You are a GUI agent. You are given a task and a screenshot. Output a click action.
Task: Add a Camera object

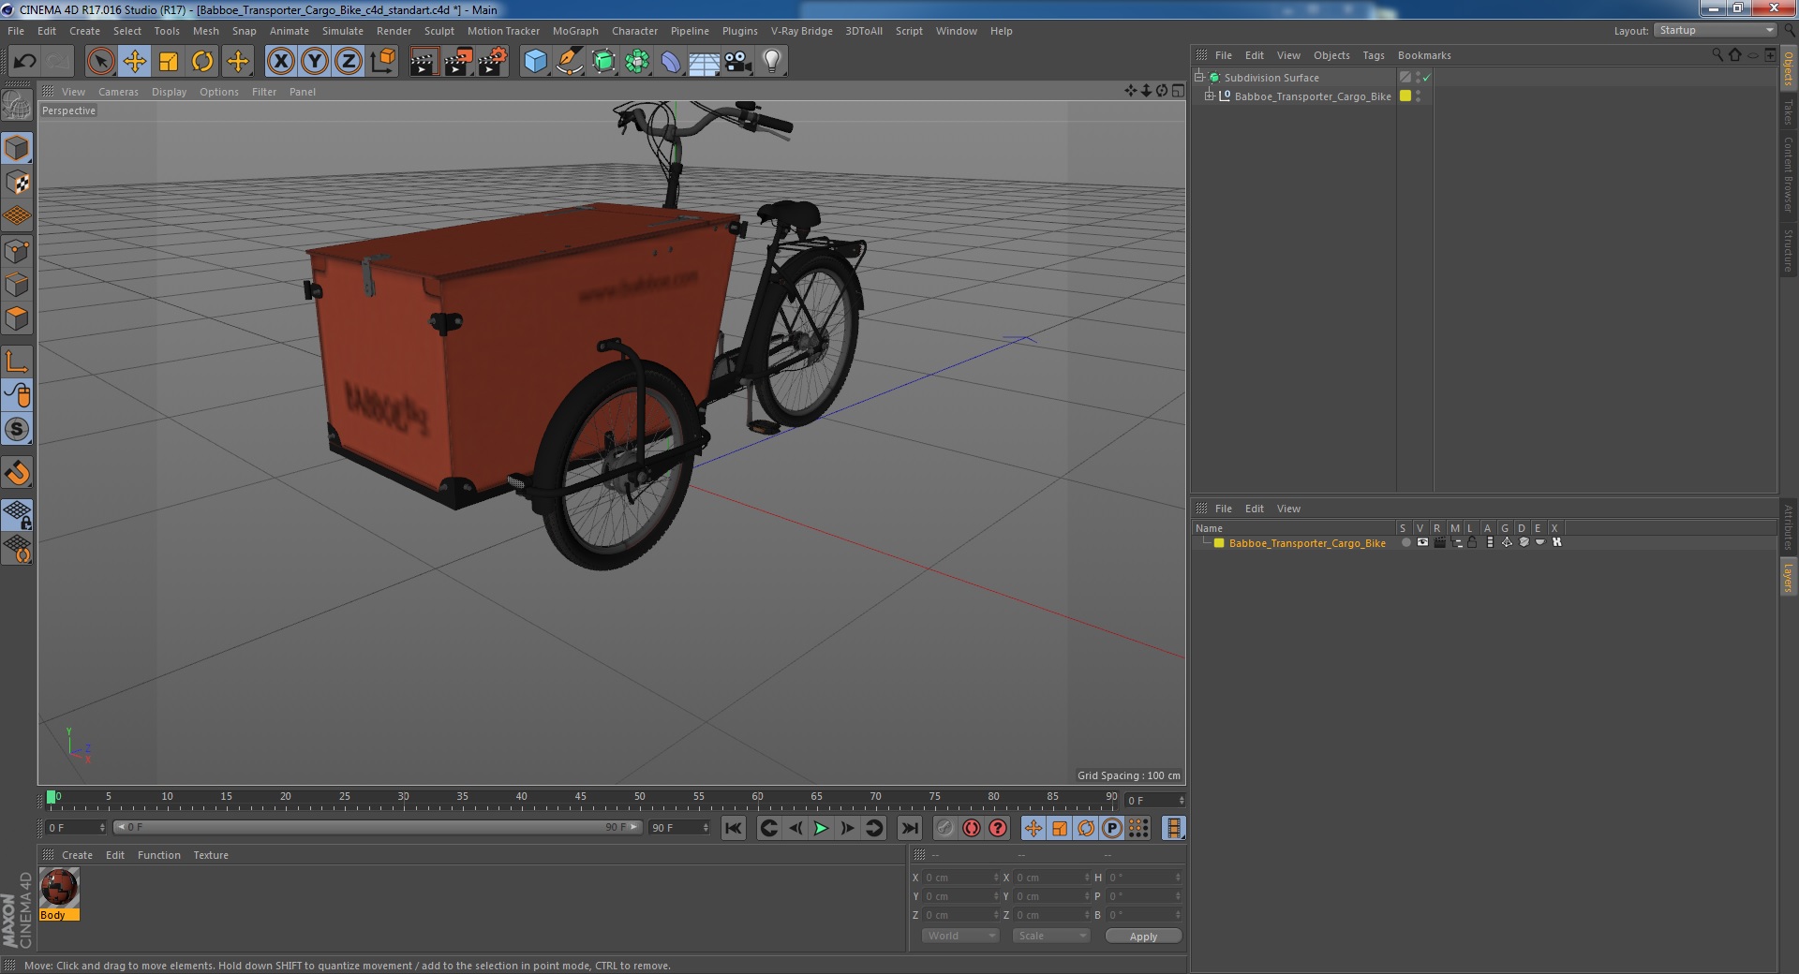click(738, 62)
